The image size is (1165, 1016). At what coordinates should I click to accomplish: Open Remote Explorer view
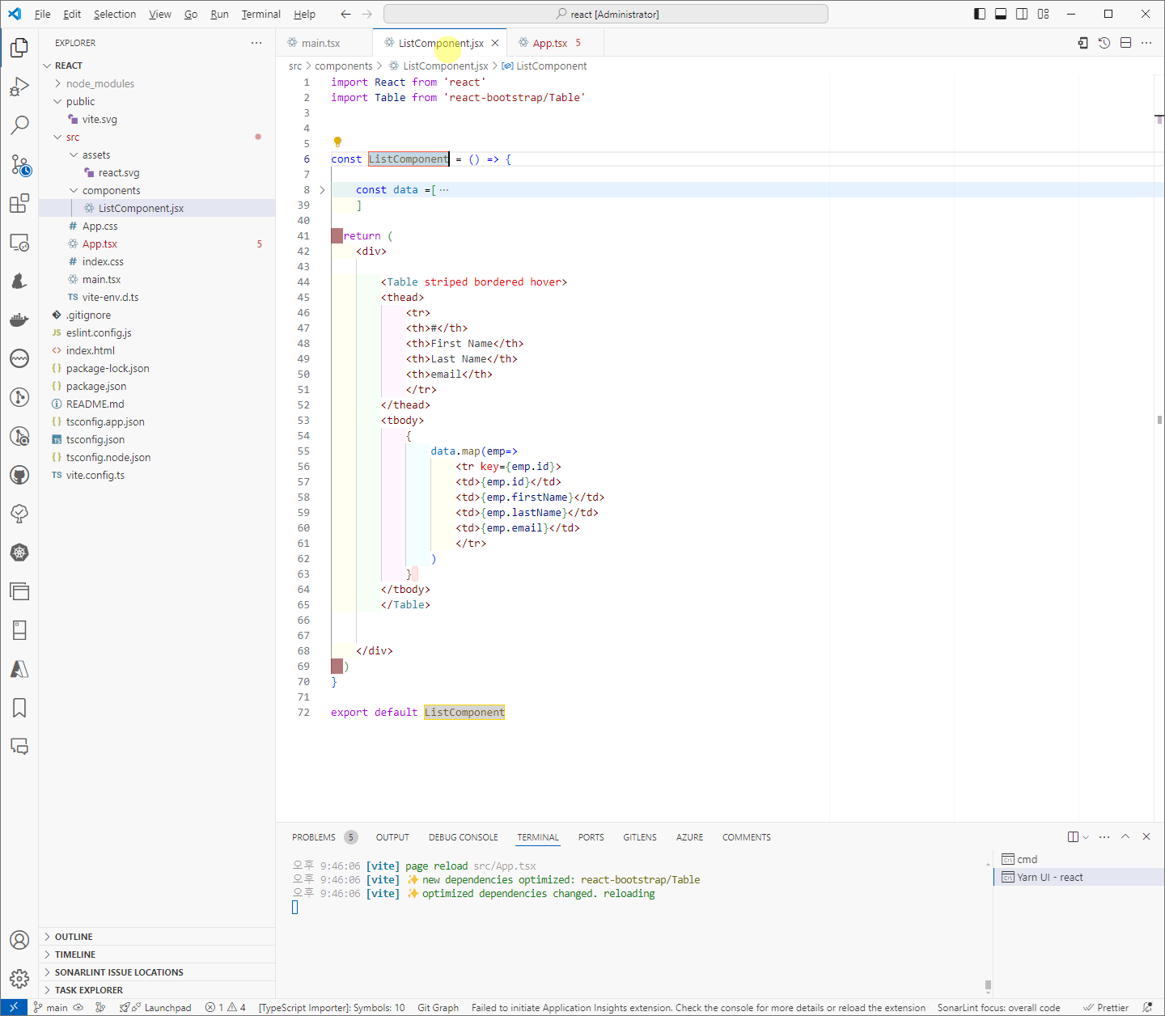19,242
